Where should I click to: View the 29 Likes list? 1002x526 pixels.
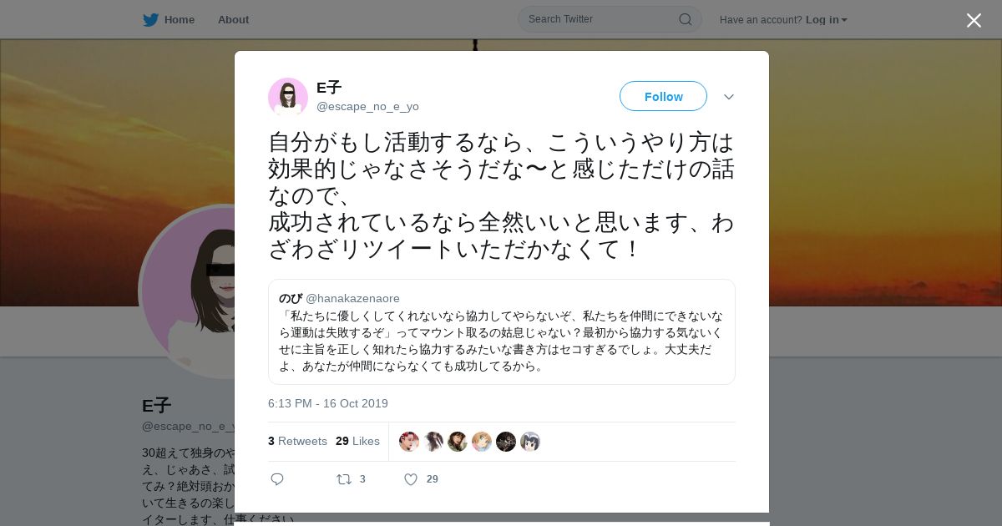click(x=357, y=441)
